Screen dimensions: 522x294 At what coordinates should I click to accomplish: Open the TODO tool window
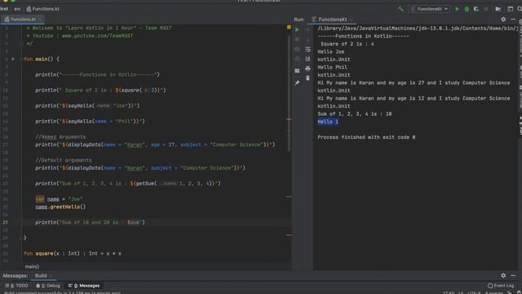[x=16, y=286]
